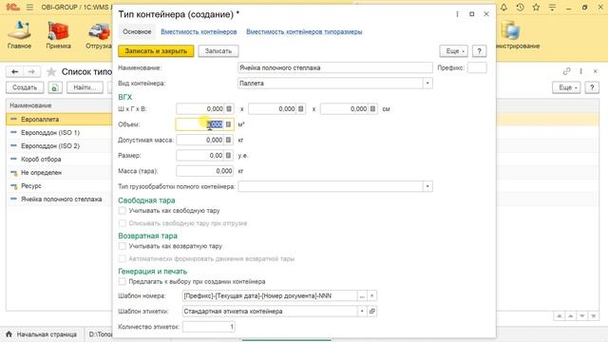Screen dimensions: 608x342
Task: Click Найти button in list
Action: [x=85, y=87]
